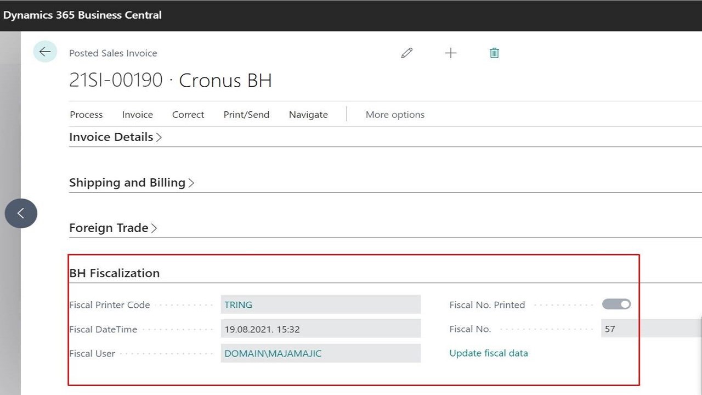
Task: Click the Fiscal DateTime label
Action: (103, 329)
